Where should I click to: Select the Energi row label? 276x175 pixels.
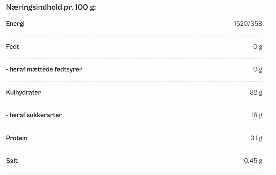[x=15, y=24]
